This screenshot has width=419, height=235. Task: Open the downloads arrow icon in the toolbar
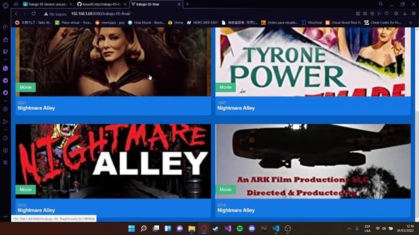click(405, 14)
